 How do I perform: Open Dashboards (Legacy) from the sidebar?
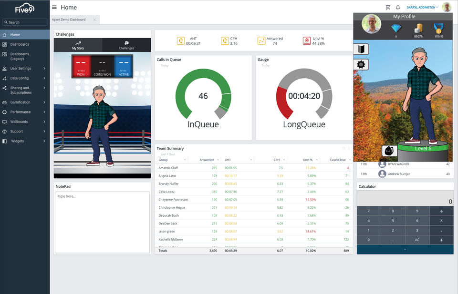(25, 56)
